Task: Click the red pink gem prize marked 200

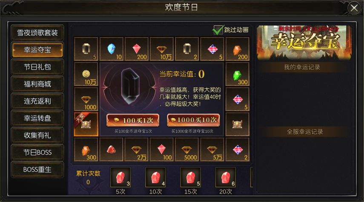Action: (x=137, y=49)
